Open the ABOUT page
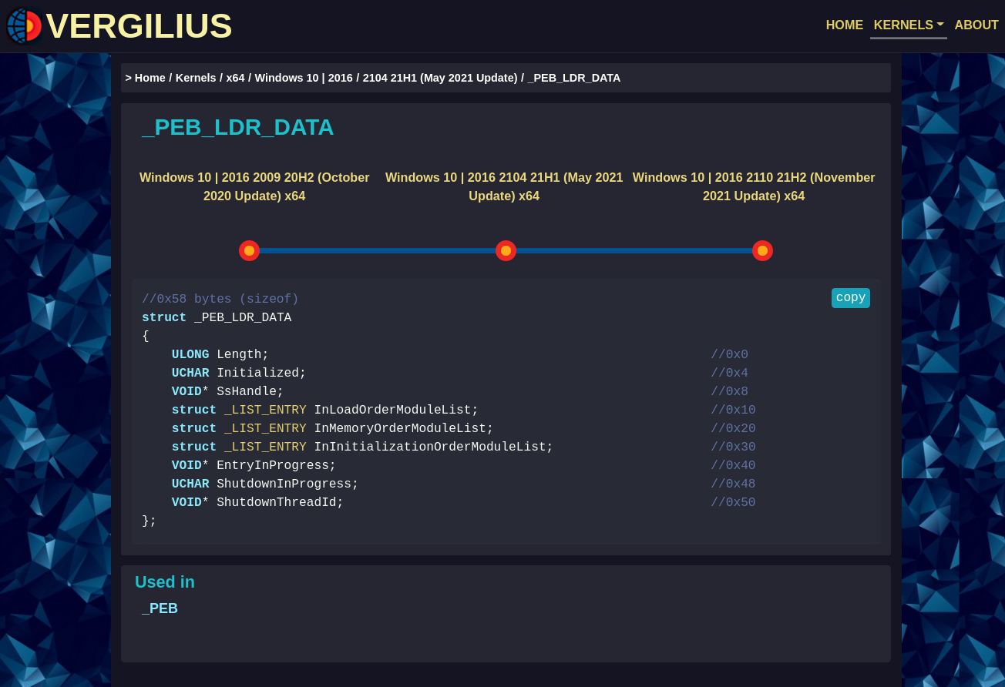The width and height of the screenshot is (1005, 687). pos(976,25)
